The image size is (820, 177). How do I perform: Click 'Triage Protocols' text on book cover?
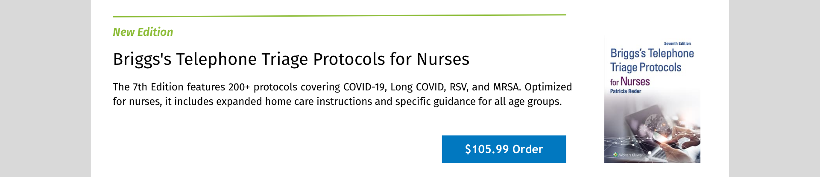645,67
